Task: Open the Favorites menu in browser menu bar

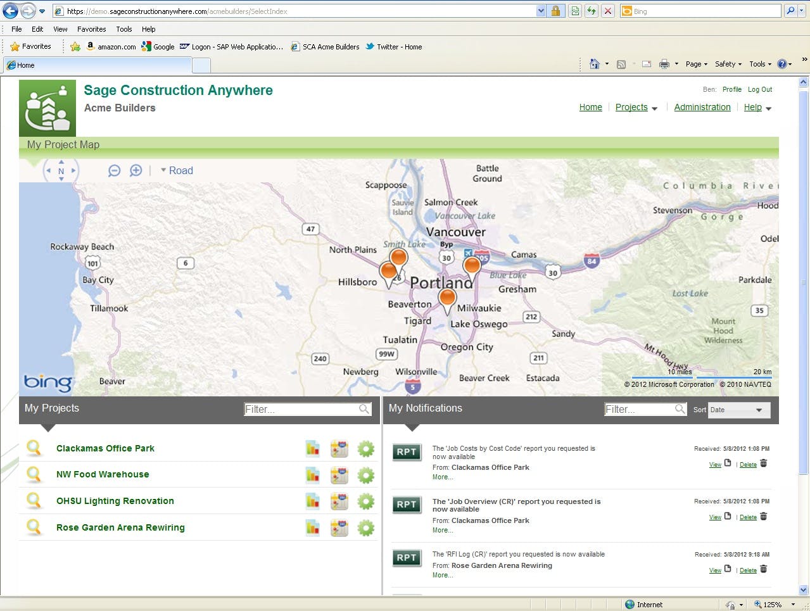Action: (91, 29)
